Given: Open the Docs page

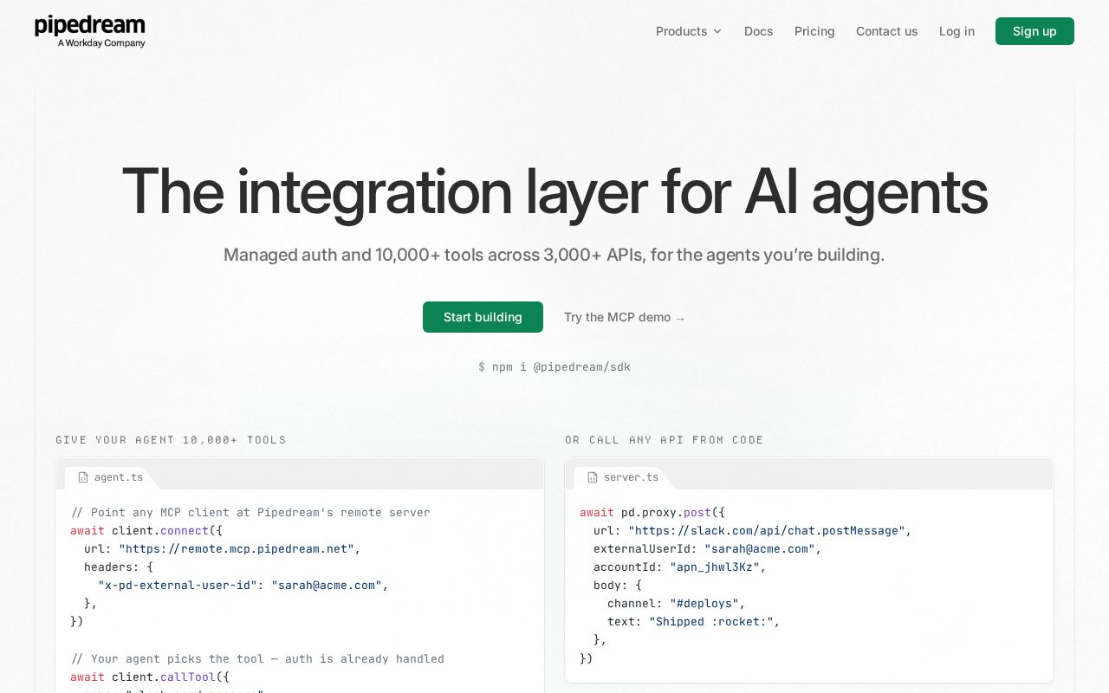Looking at the screenshot, I should point(758,31).
